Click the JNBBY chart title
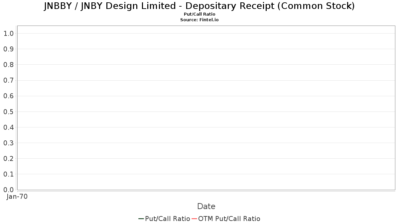The height and width of the screenshot is (224, 399). tap(199, 6)
